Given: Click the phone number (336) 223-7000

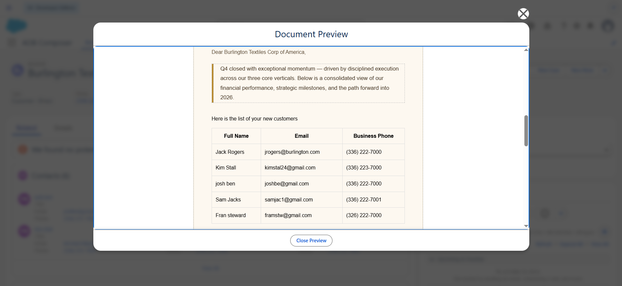Looking at the screenshot, I should coord(364,168).
